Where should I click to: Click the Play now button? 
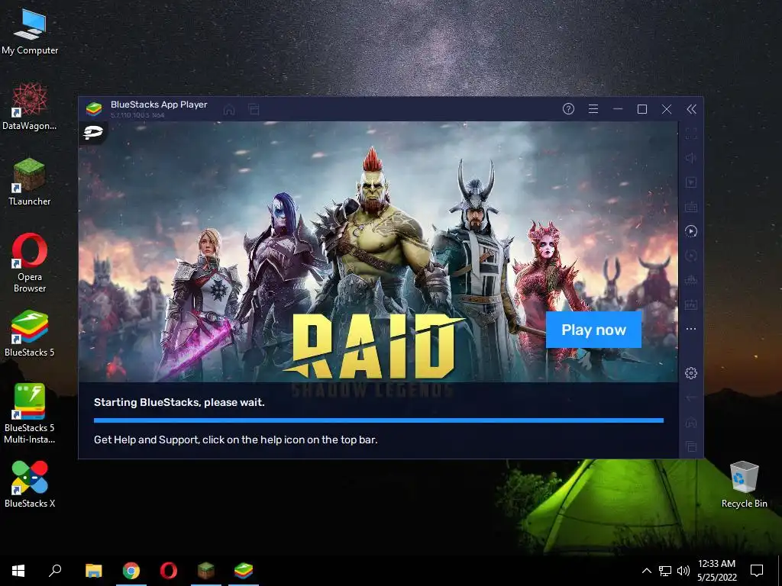pyautogui.click(x=593, y=330)
